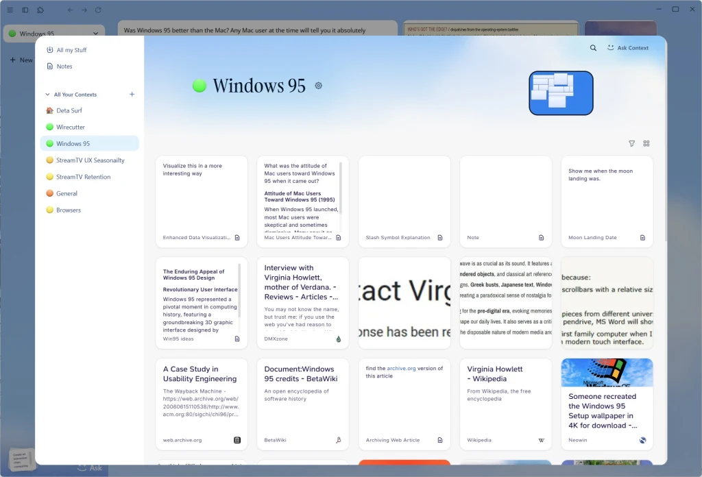This screenshot has height=477, width=702.
Task: Select the Wirecutter context
Action: 70,127
